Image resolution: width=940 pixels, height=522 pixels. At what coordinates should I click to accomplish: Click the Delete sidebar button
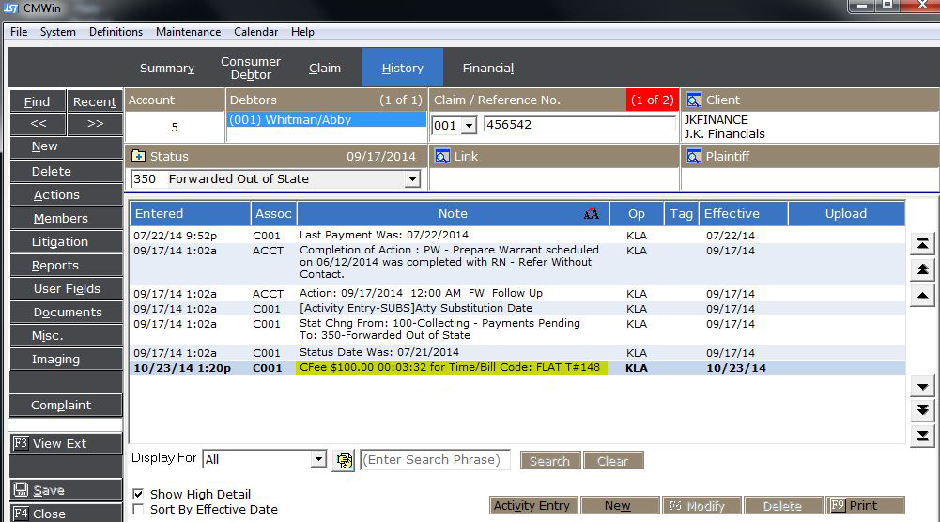pos(66,172)
